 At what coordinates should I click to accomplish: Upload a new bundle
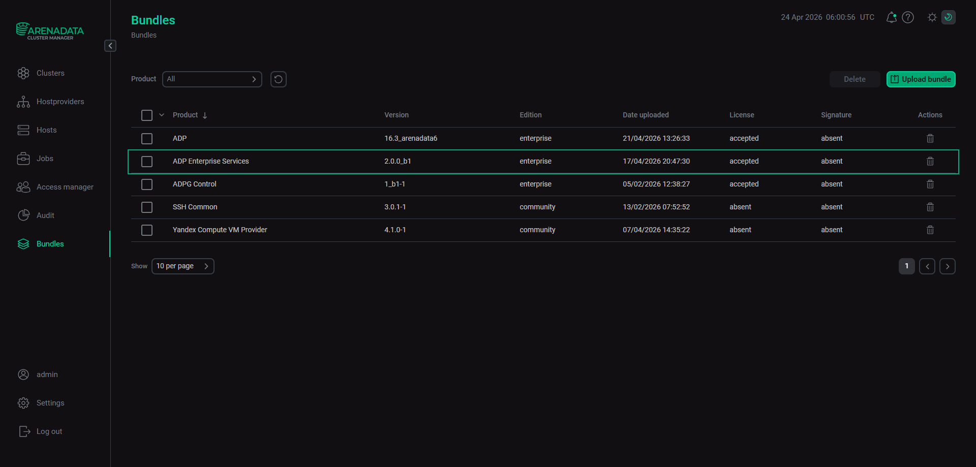point(921,79)
